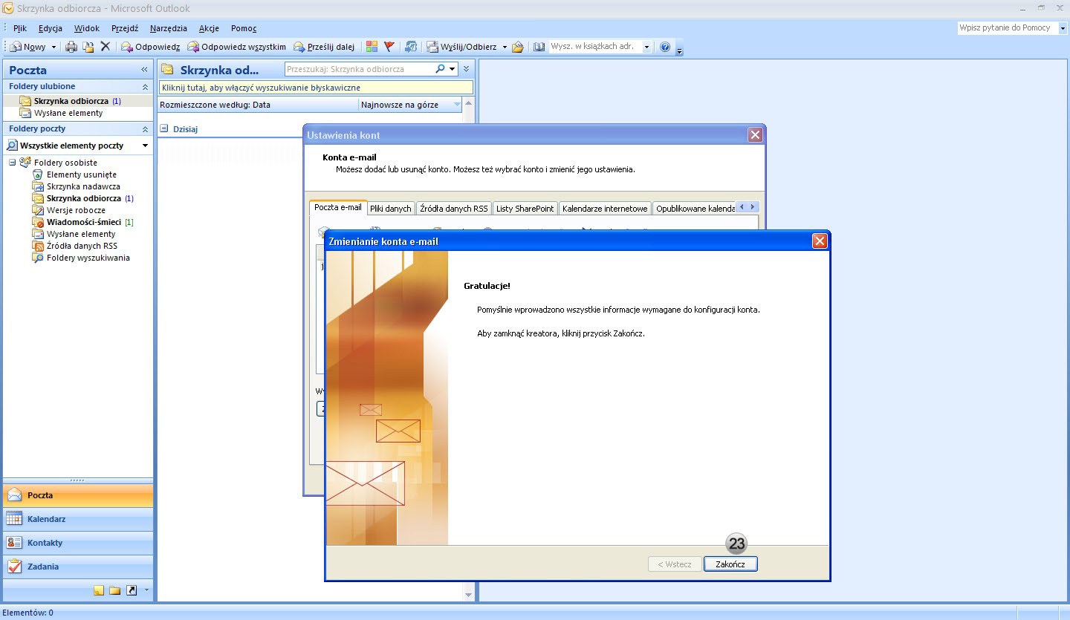
Task: Select Skrzynka nadawcza folder
Action: tap(83, 186)
